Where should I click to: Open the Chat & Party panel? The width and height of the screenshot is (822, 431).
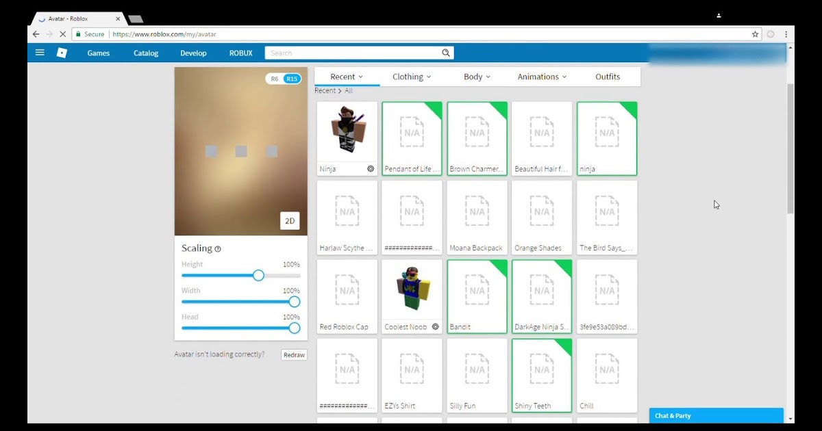coord(716,415)
